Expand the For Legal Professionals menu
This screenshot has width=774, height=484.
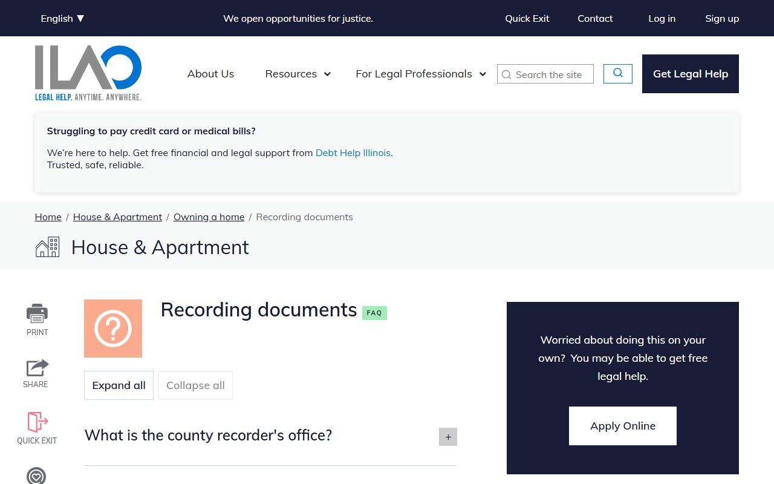[x=421, y=74]
